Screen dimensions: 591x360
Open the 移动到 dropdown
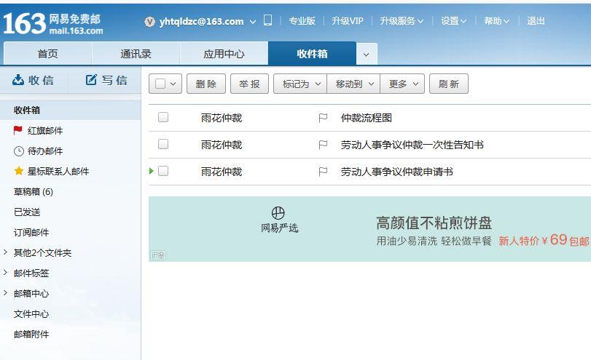tap(353, 84)
